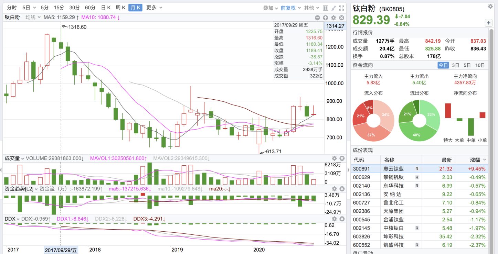This screenshot has width=498, height=254.
Task: Switch to the 分时 intraday tab
Action: tap(12, 8)
